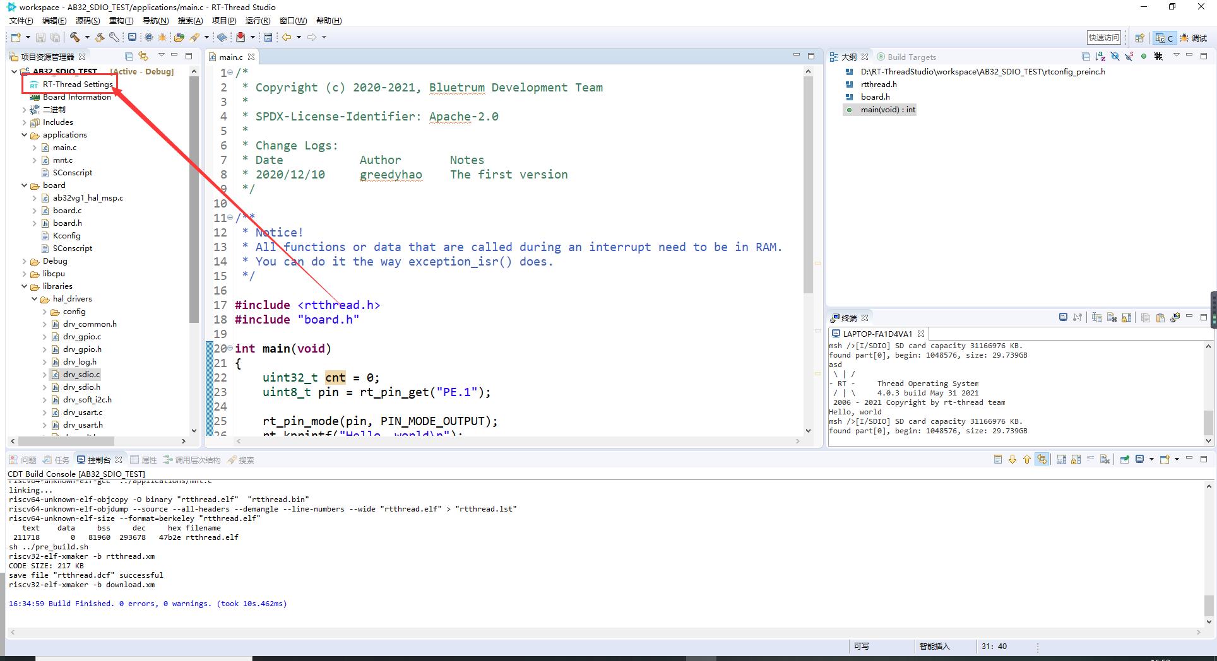Click the Project Explorer horizontal scrollbar thumb
1217x661 pixels.
pos(66,441)
